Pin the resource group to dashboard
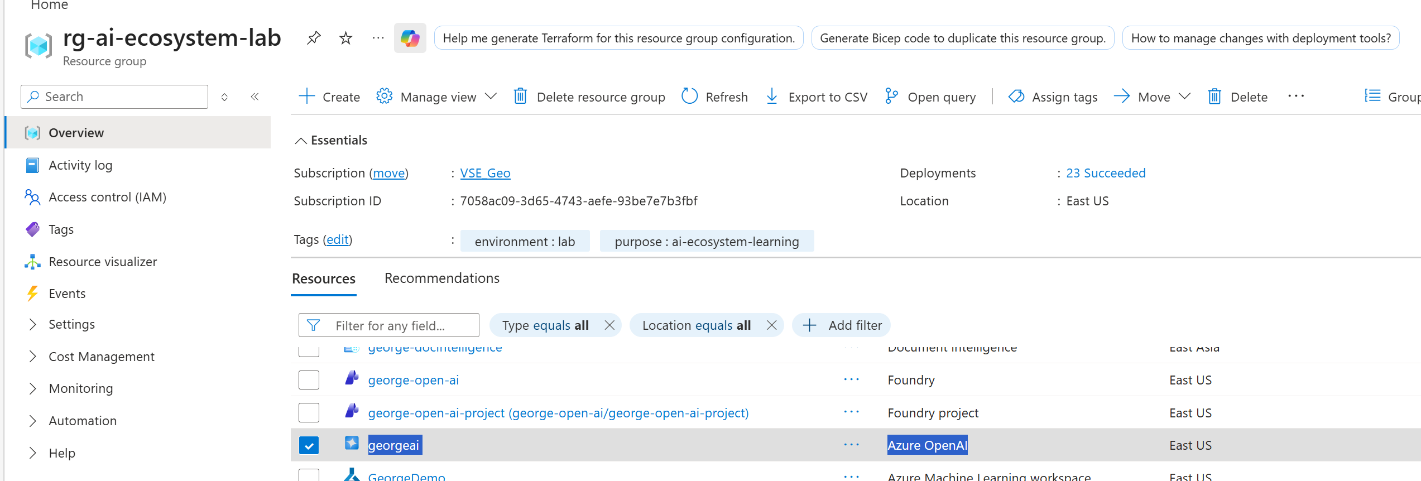Viewport: 1421px width, 481px height. (x=314, y=38)
